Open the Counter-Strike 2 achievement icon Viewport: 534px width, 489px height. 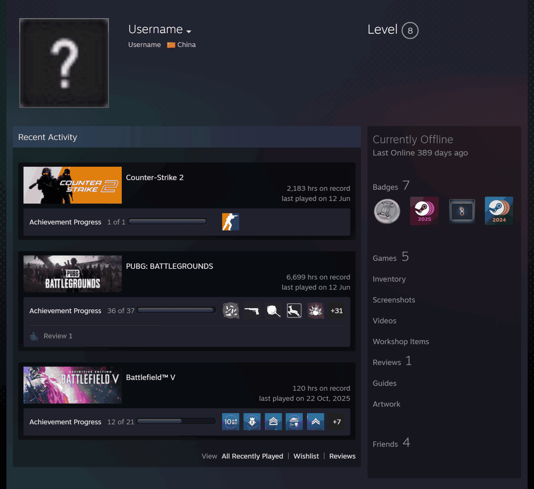point(231,222)
